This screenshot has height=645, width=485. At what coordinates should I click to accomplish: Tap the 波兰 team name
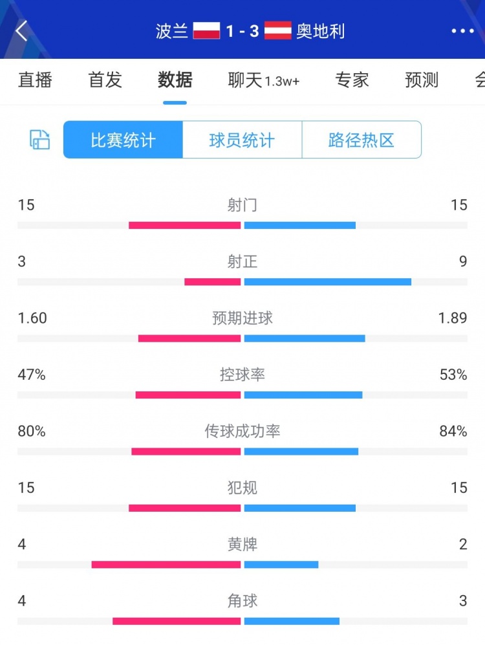(x=172, y=30)
